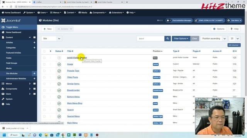This screenshot has height=138, width=247.
Task: Open Components dashboard grid icon
Action: 34,89
